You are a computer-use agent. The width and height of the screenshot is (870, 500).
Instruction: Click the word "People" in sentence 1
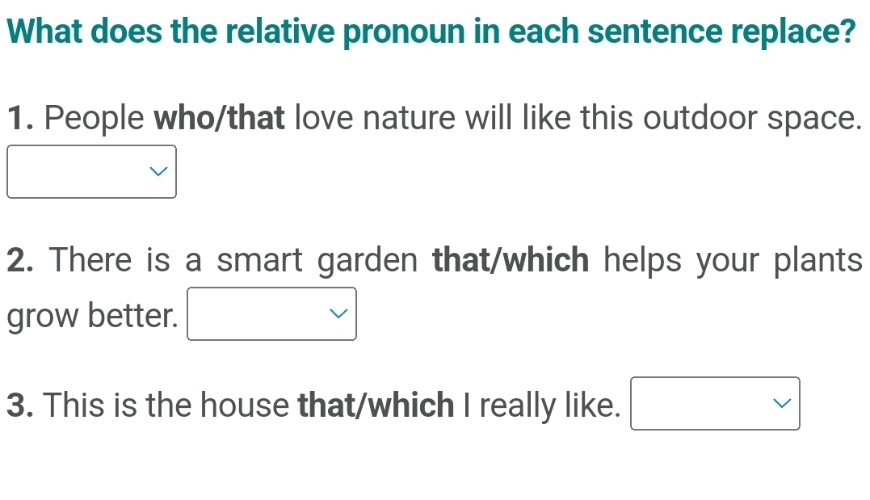pyautogui.click(x=95, y=120)
